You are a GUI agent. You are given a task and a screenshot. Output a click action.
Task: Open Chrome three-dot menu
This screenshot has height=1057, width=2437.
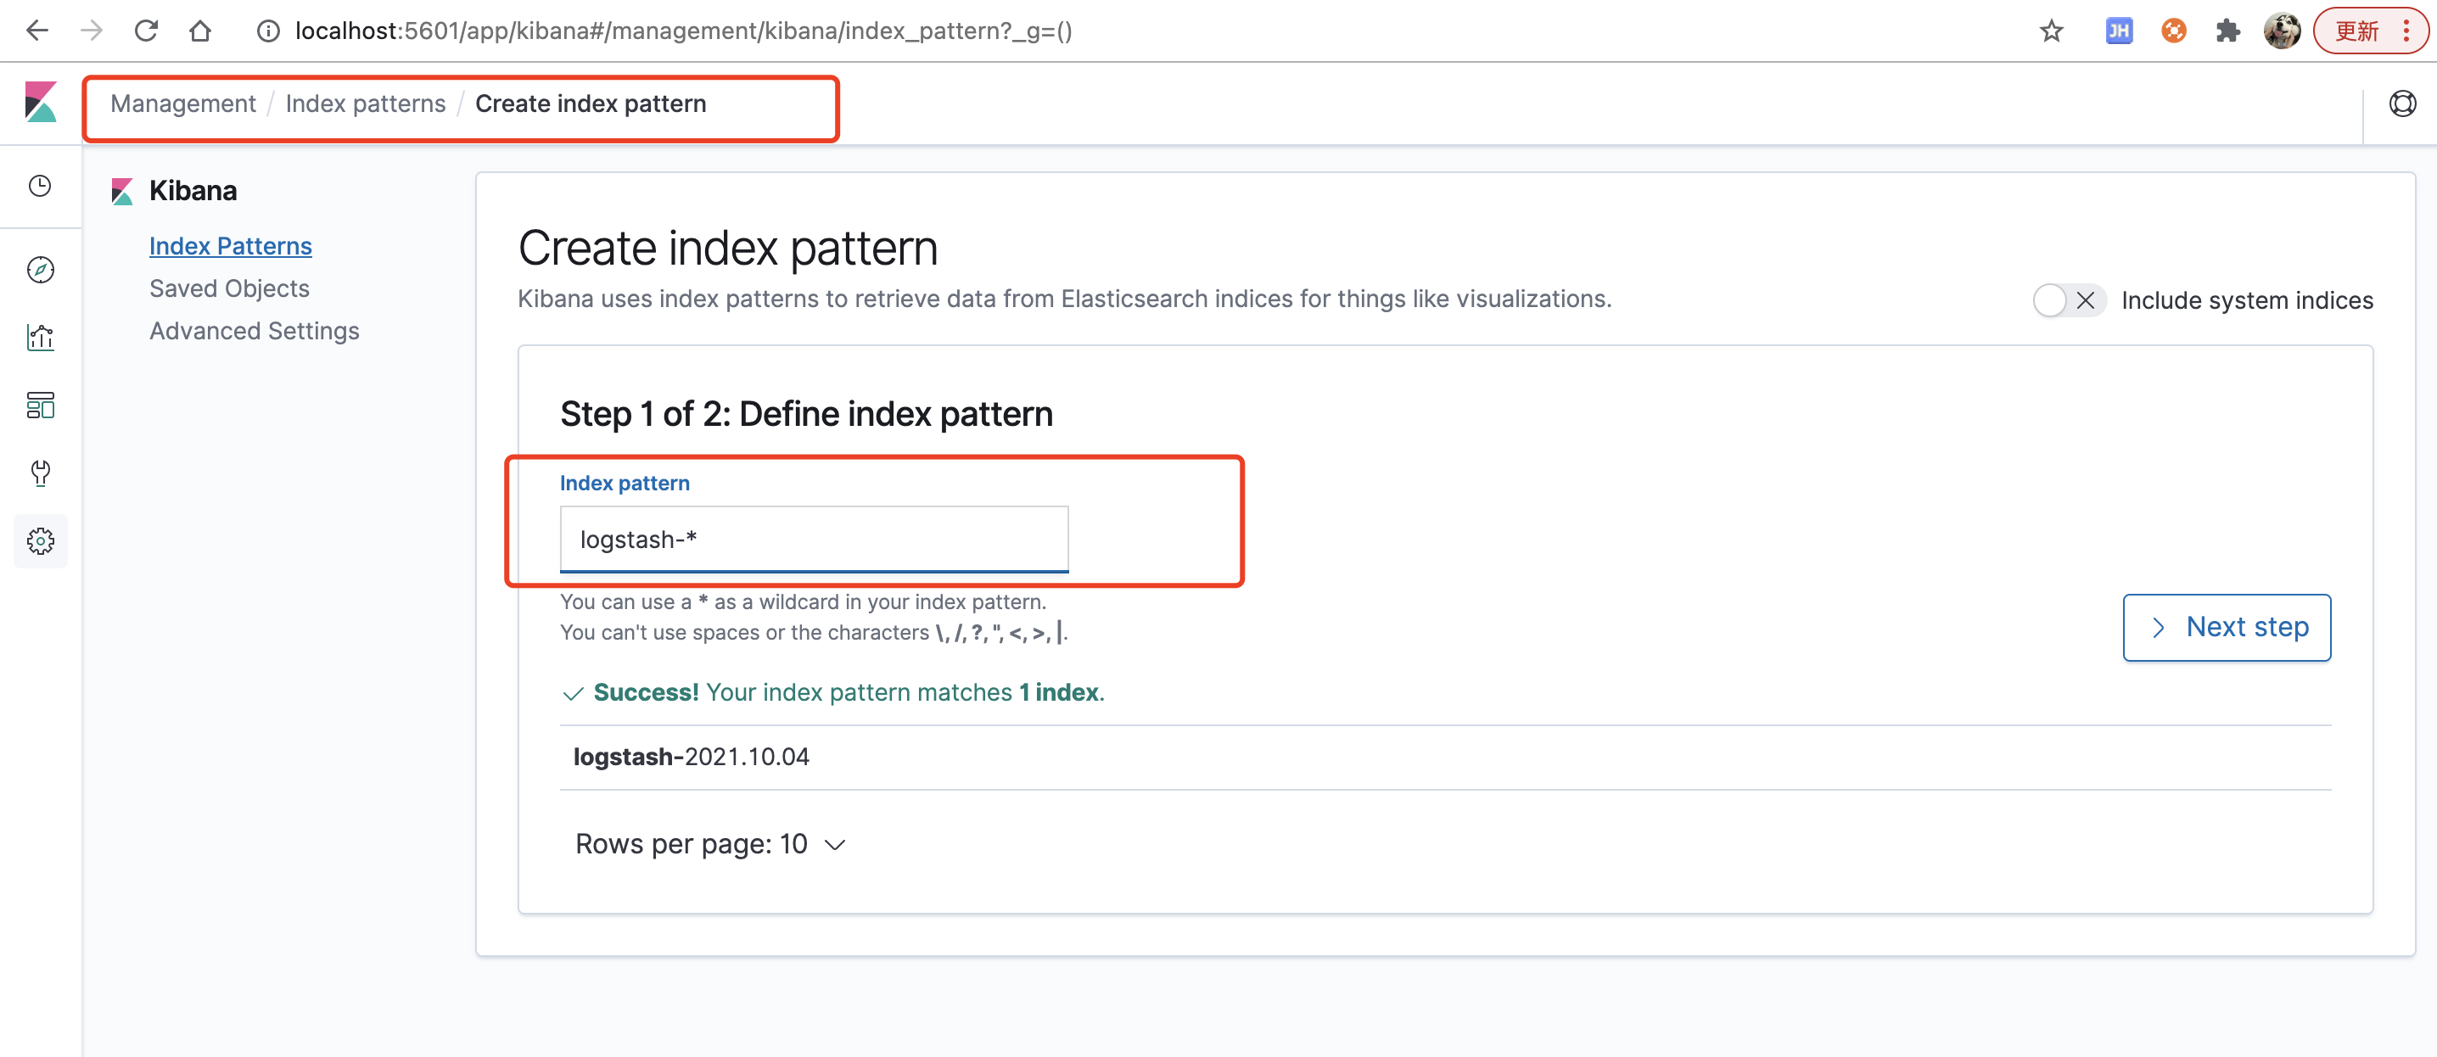[x=2406, y=31]
